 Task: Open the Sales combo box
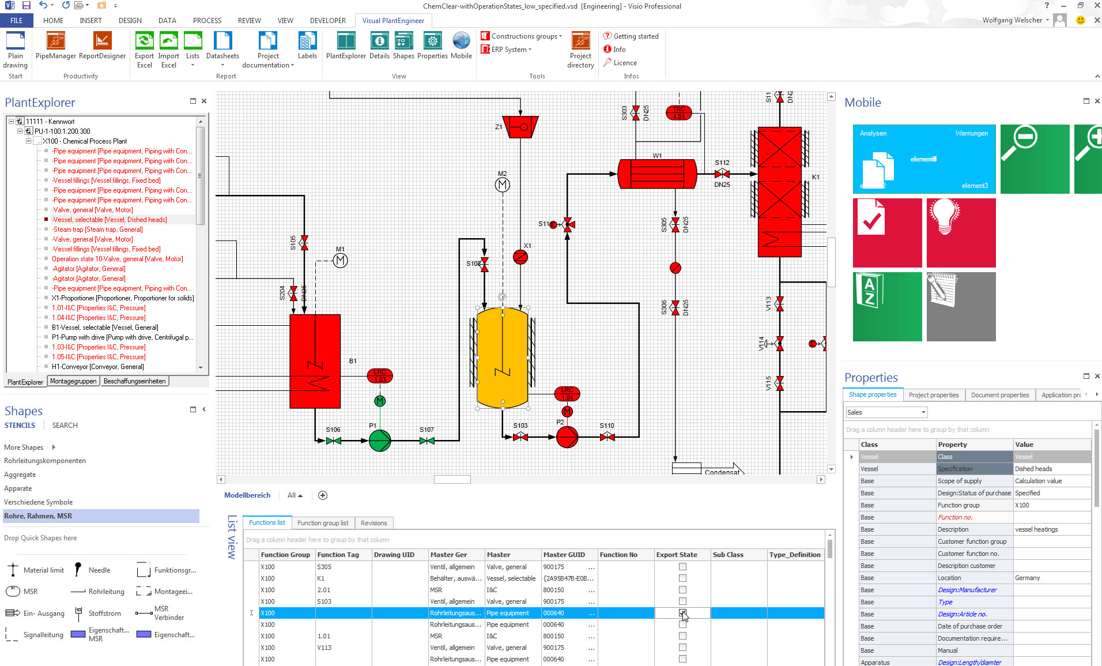pos(886,412)
